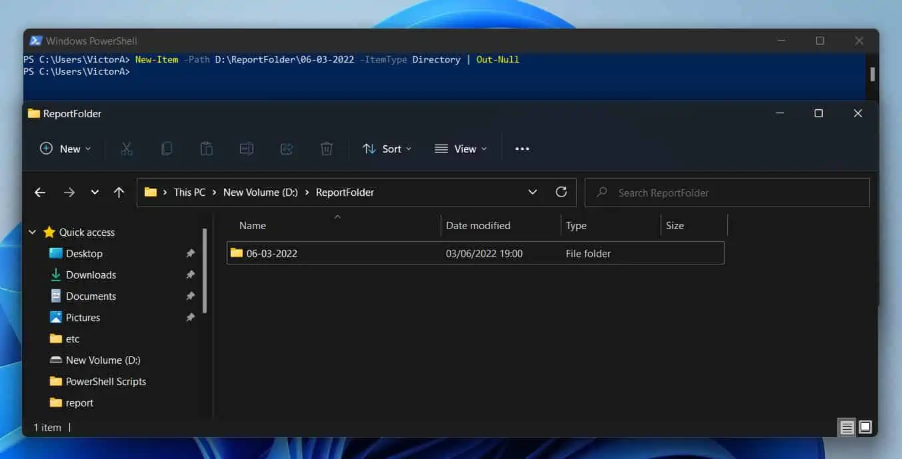The width and height of the screenshot is (902, 459).
Task: Click the File folder type cell
Action: click(x=588, y=253)
